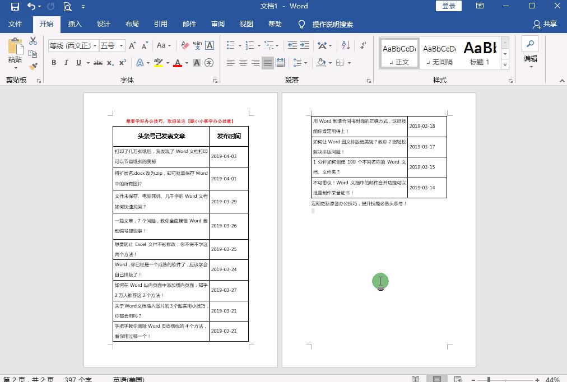Apply superscript formatting
Image resolution: width=567 pixels, height=382 pixels.
[x=122, y=62]
